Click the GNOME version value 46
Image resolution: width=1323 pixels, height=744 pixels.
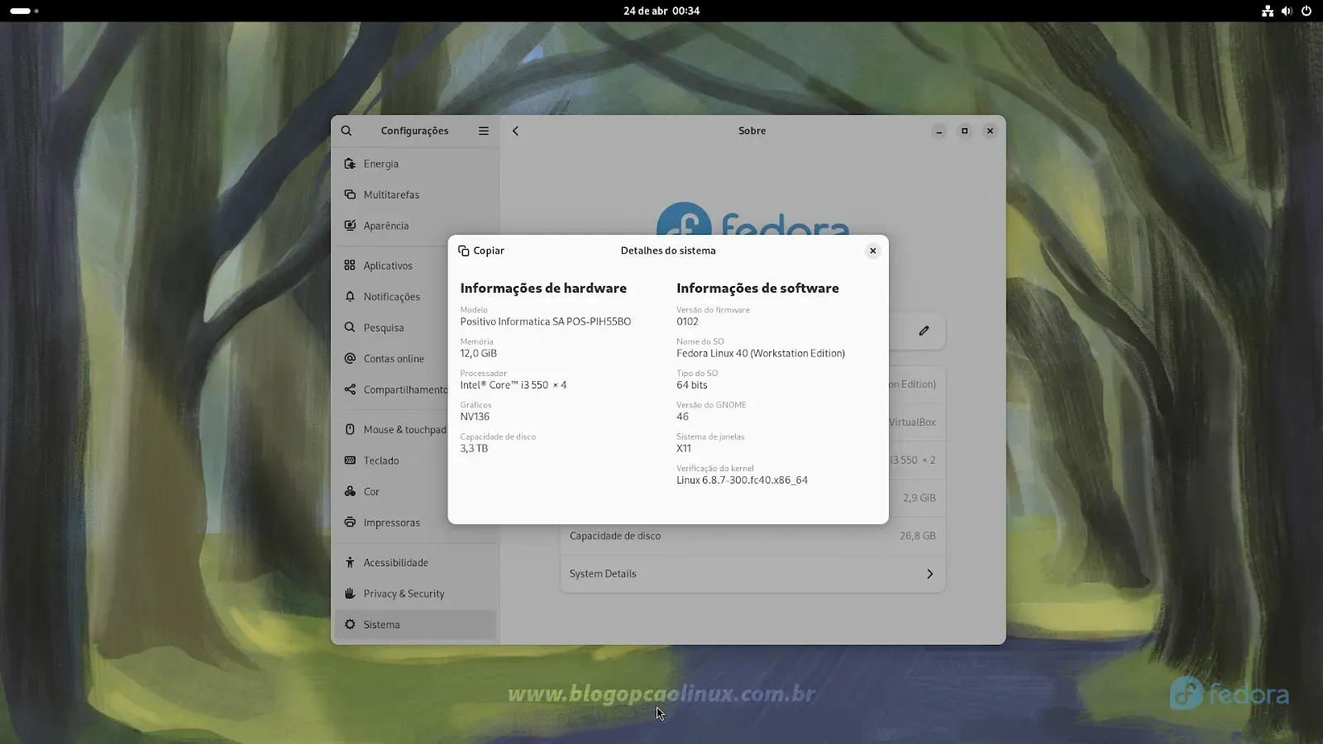682,417
